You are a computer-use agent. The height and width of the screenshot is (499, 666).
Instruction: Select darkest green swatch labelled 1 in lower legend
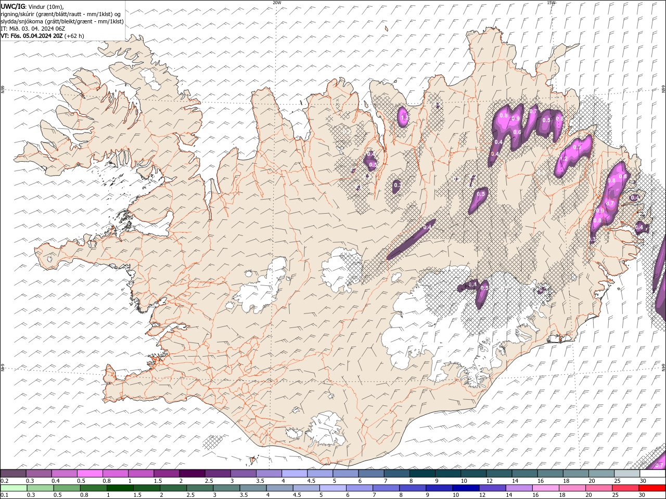click(x=120, y=488)
